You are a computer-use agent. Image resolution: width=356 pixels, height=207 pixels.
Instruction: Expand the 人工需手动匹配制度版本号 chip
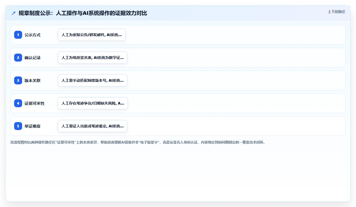coord(92,80)
